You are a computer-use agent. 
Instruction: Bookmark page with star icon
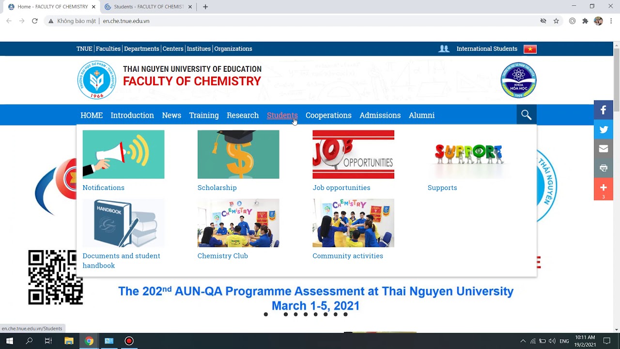(x=556, y=21)
